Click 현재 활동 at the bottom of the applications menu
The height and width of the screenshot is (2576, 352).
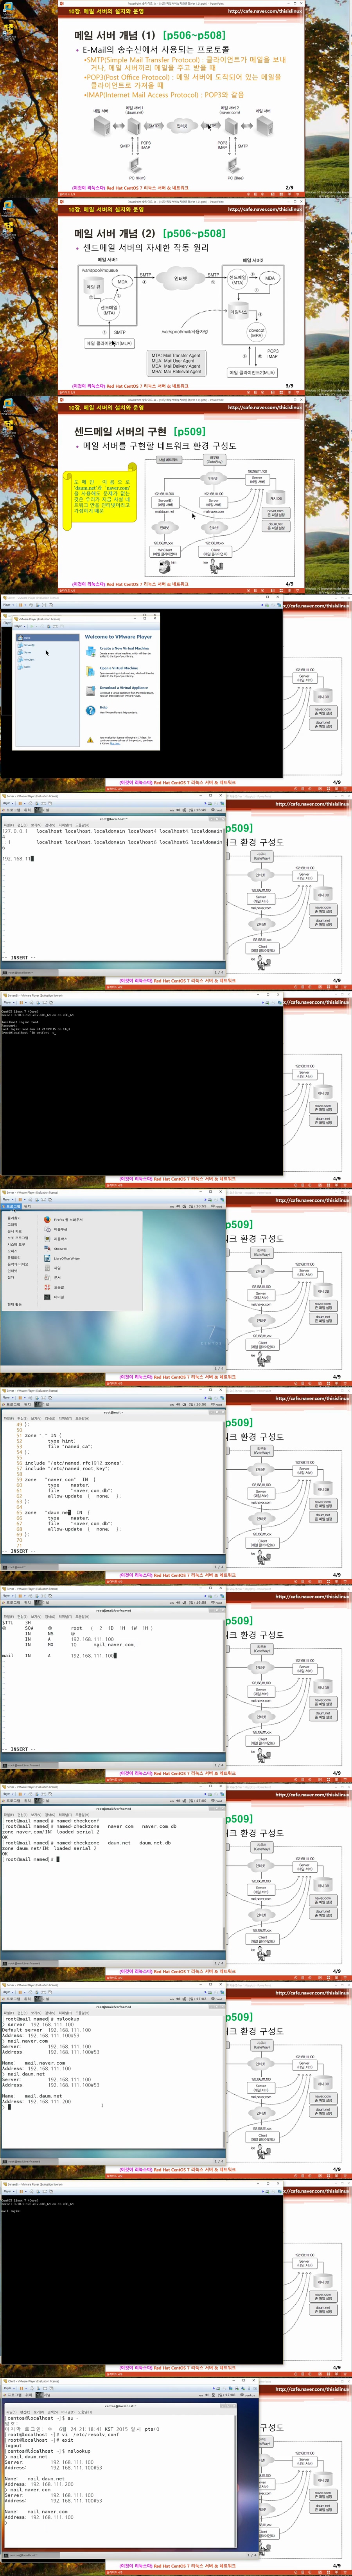(x=14, y=1304)
